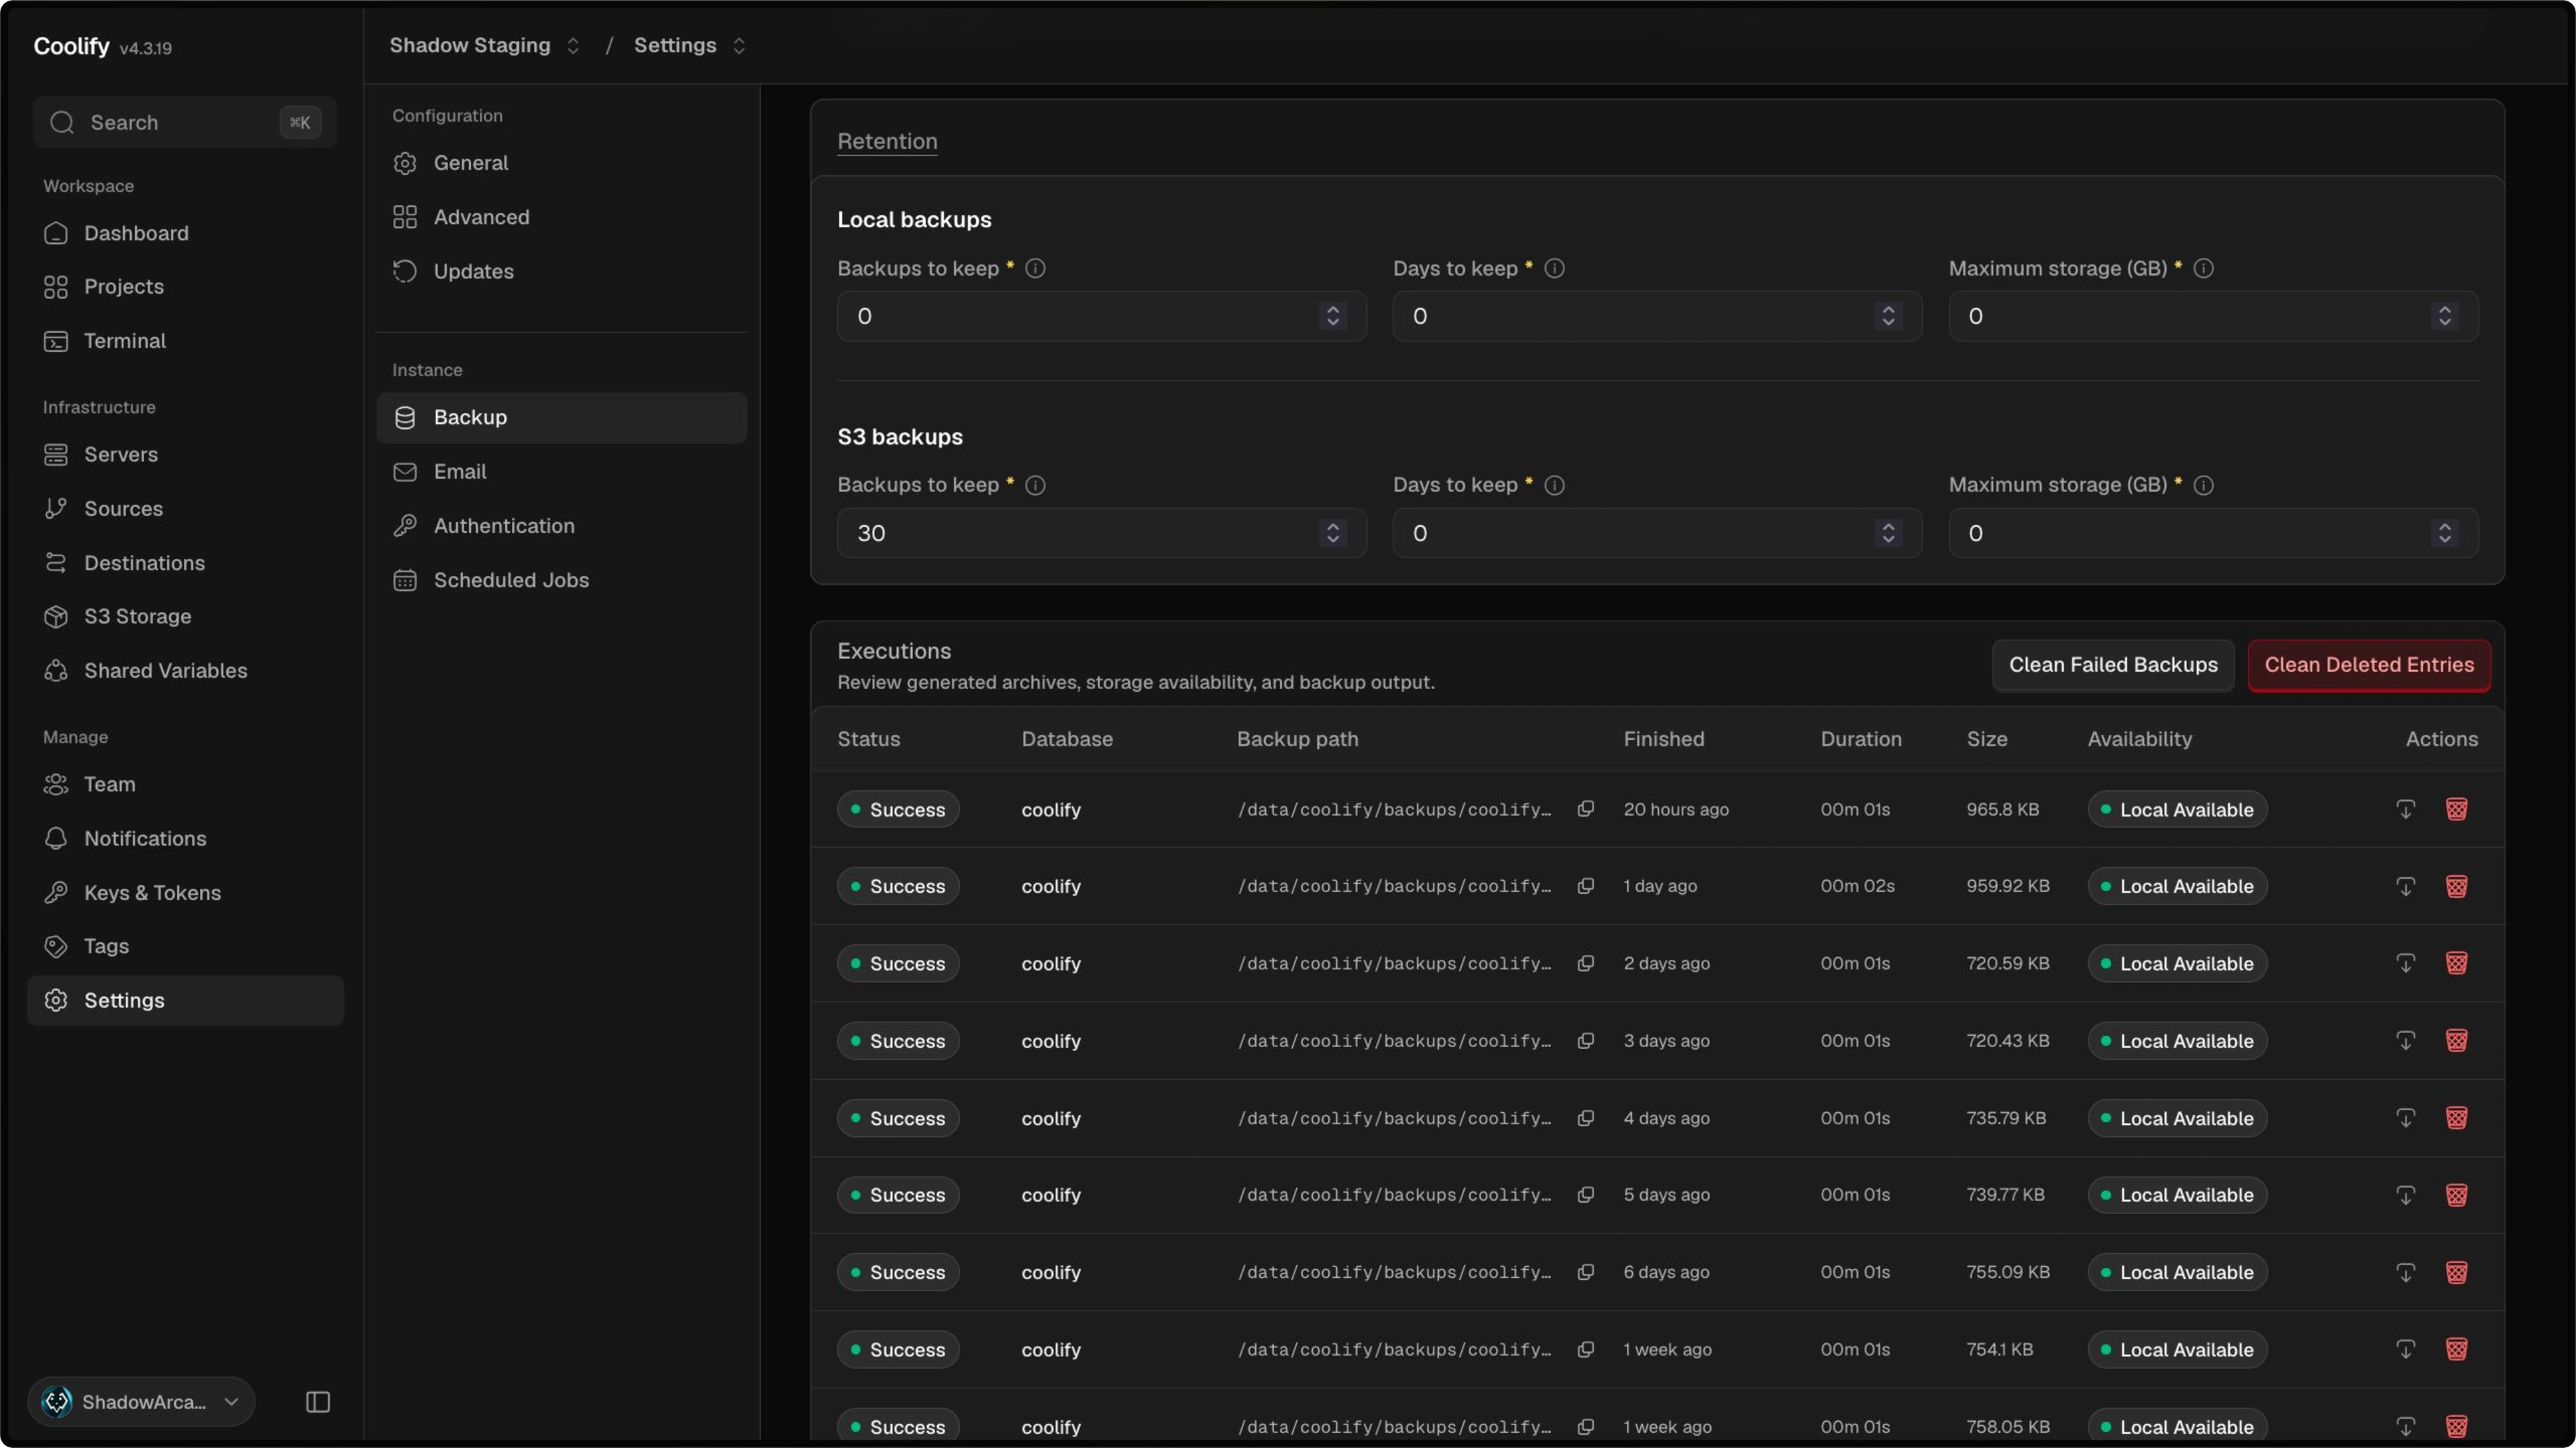The image size is (2576, 1448).
Task: Download the 720.43 KB backup
Action: tap(2405, 1040)
